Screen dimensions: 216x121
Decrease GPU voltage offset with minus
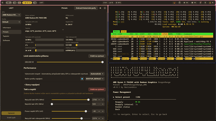pos(99,111)
